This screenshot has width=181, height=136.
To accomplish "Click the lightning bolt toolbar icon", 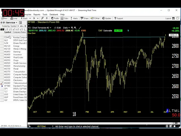I will click(x=42, y=18).
